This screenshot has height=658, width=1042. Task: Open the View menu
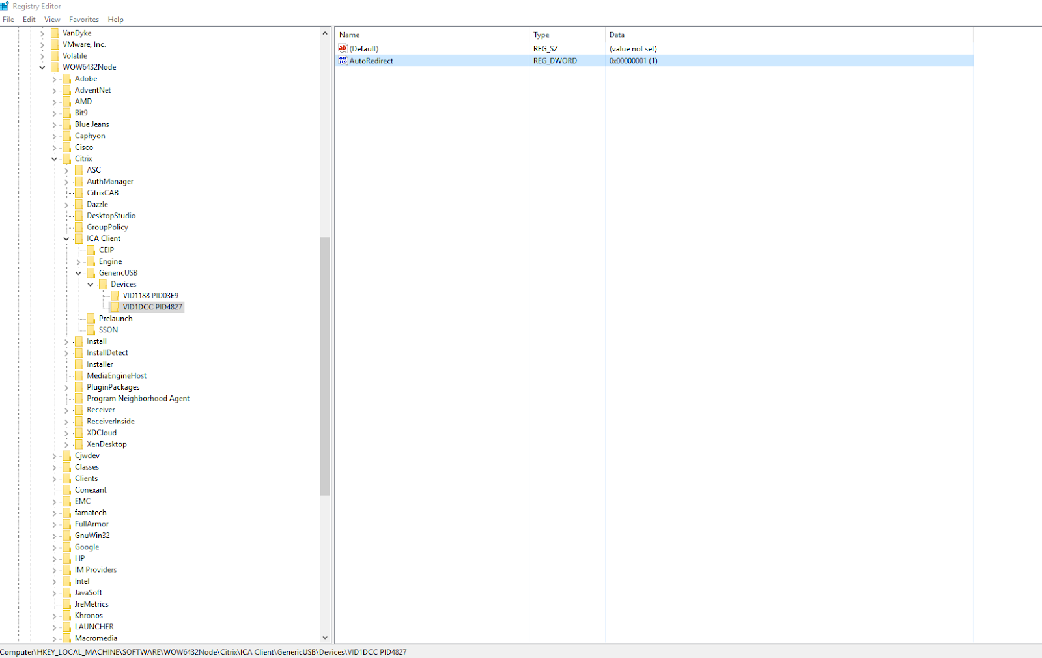[x=52, y=20]
